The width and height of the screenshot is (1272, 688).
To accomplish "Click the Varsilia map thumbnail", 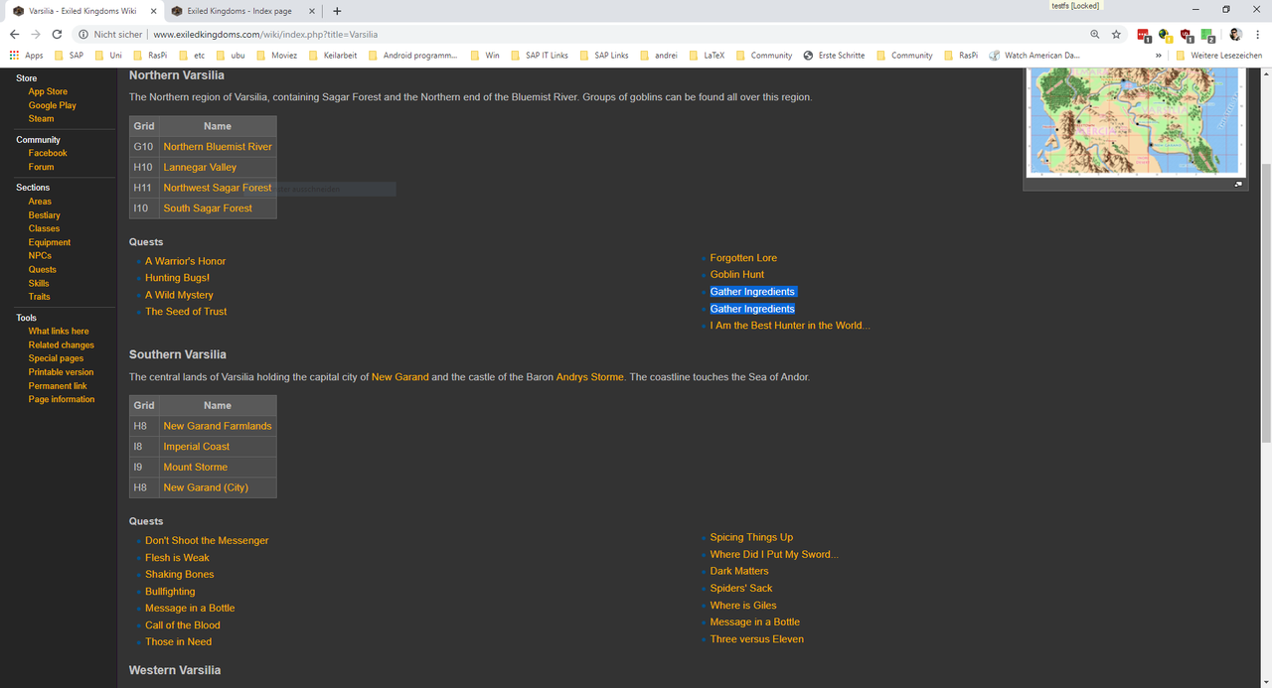I will (x=1136, y=122).
